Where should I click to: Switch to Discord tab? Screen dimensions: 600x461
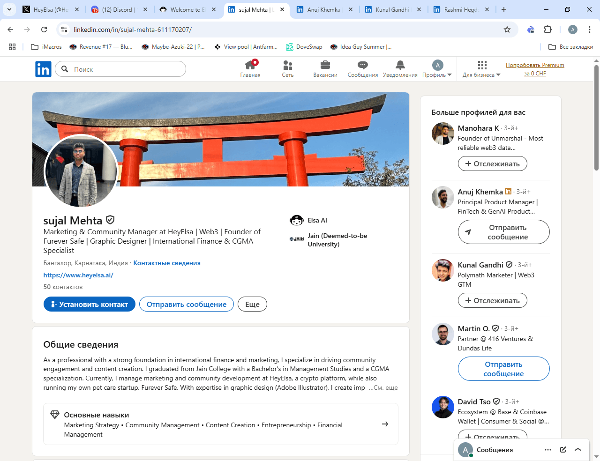click(119, 9)
